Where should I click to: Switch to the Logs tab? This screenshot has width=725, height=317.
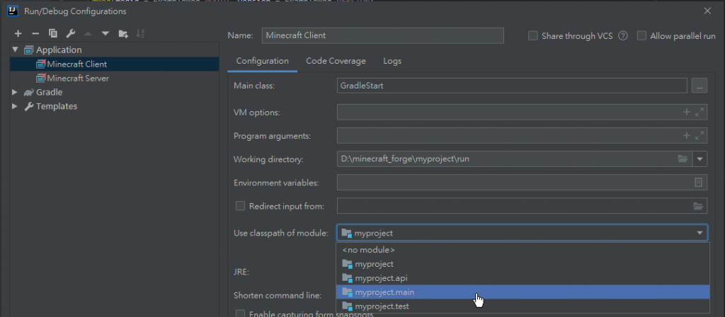392,61
